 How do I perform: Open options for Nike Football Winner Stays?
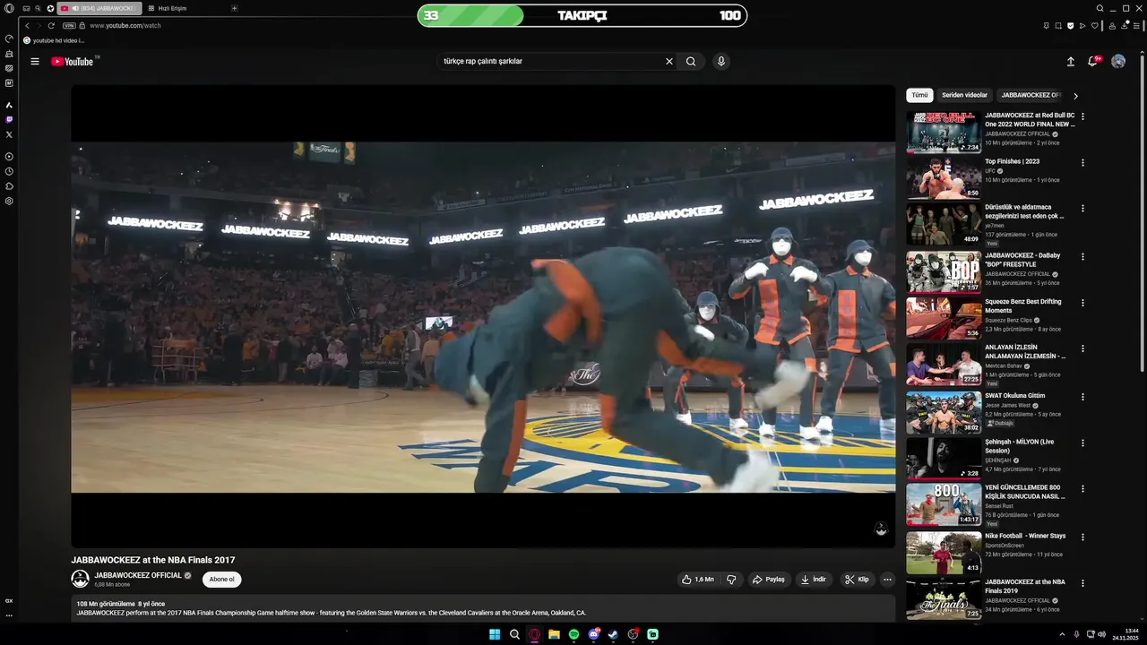[1082, 537]
